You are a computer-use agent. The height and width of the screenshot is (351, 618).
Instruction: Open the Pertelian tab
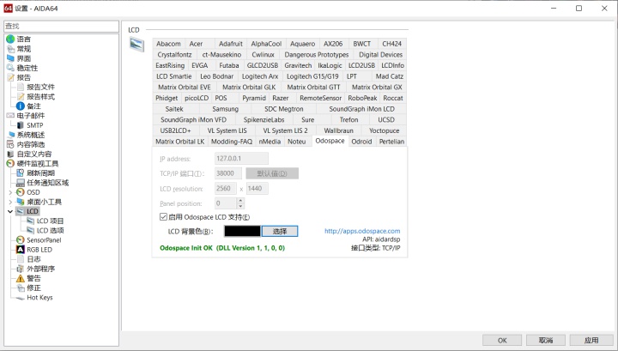(x=391, y=142)
